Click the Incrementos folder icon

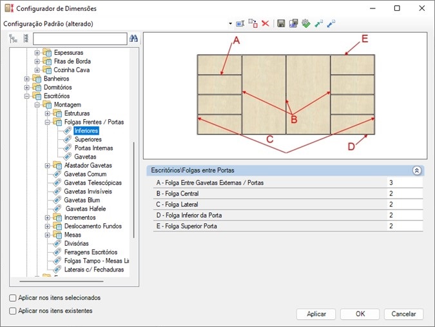coord(57,217)
